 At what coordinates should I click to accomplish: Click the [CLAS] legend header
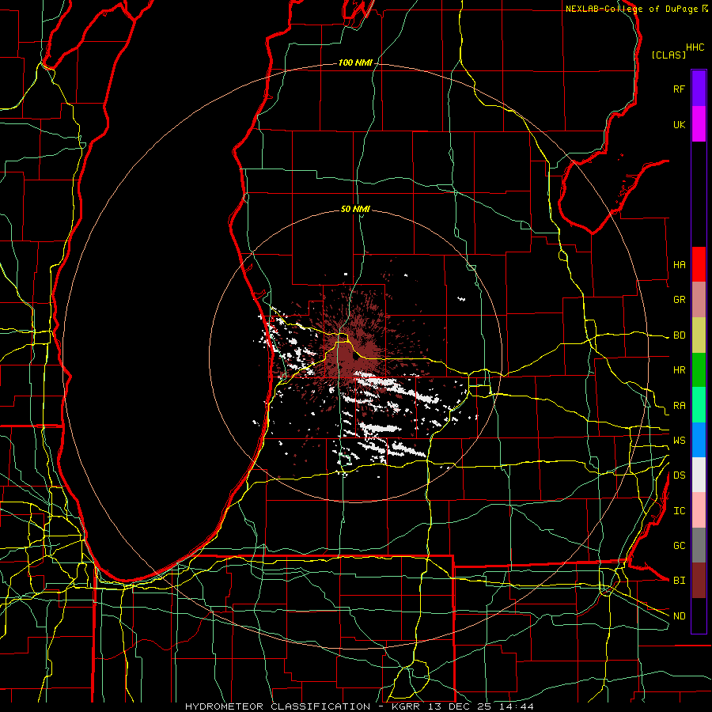pyautogui.click(x=668, y=55)
